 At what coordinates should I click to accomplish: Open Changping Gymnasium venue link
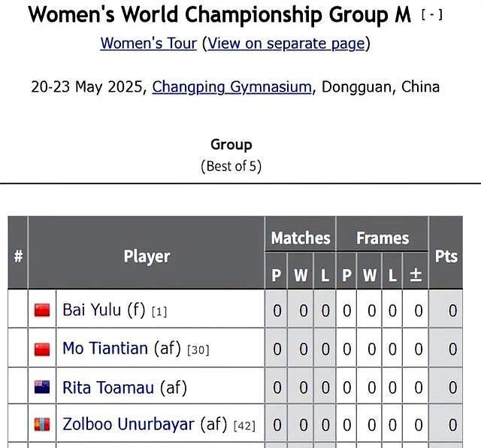(x=232, y=87)
